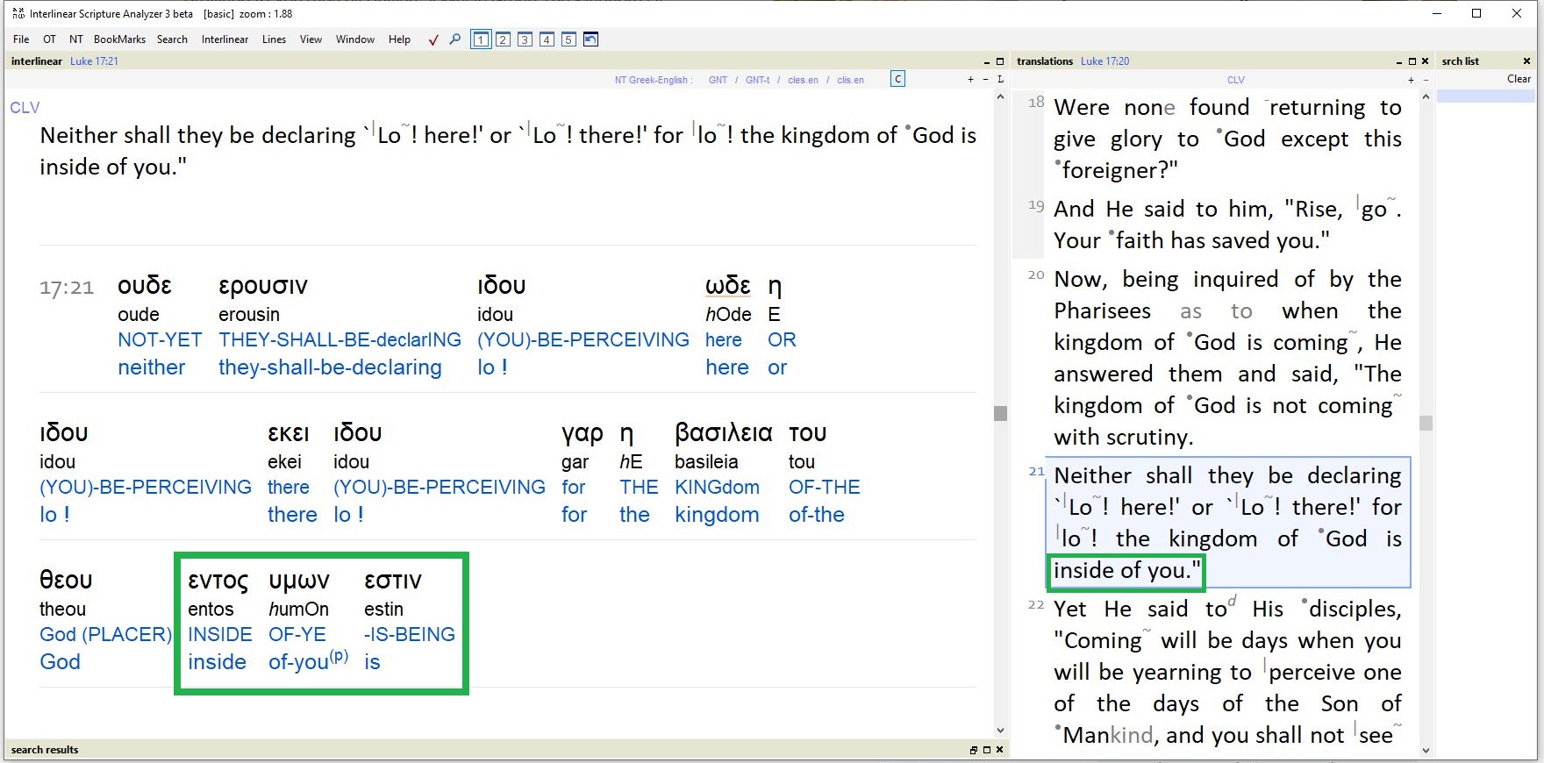1544x763 pixels.
Task: Open search with the magnifier icon
Action: (454, 39)
